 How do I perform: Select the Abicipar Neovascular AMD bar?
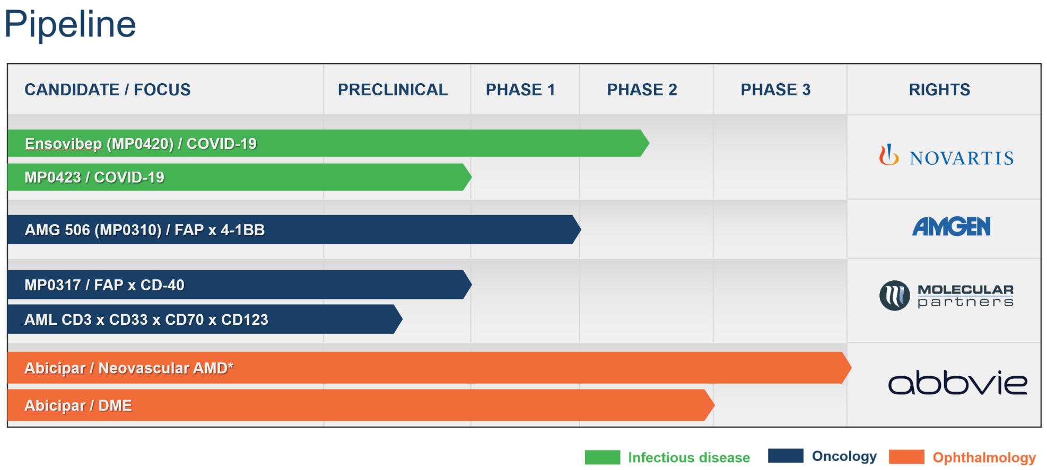coord(424,368)
